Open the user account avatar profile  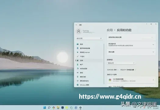click(x=79, y=31)
